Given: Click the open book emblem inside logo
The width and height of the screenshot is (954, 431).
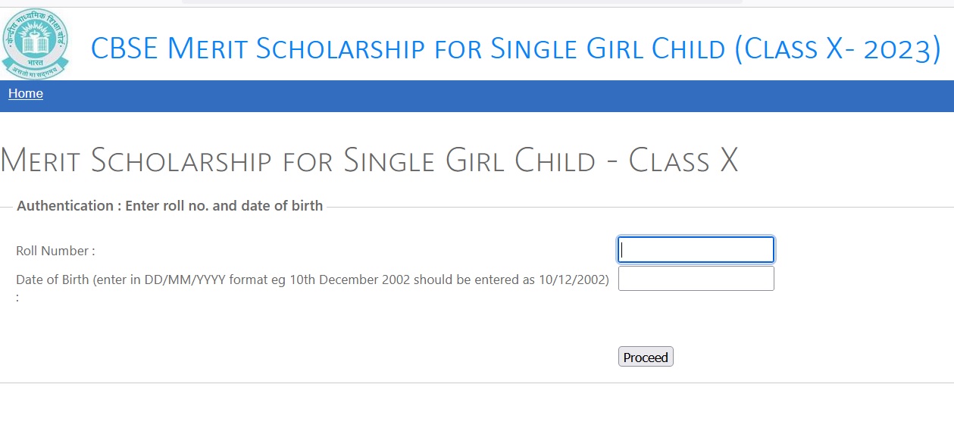Looking at the screenshot, I should point(35,42).
